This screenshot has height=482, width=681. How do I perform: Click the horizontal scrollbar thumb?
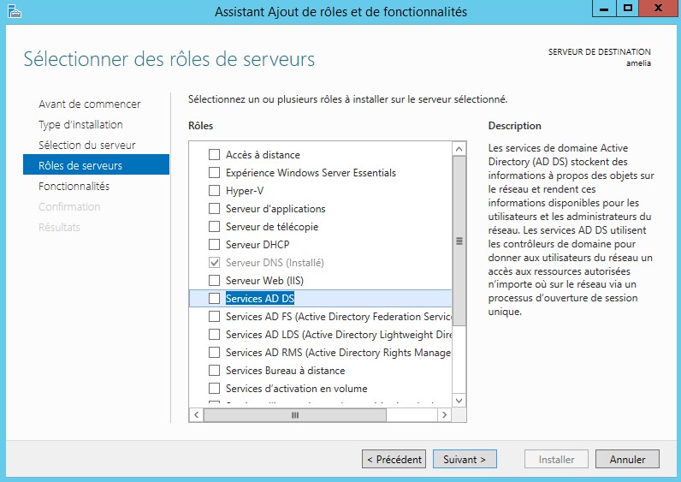click(x=295, y=414)
